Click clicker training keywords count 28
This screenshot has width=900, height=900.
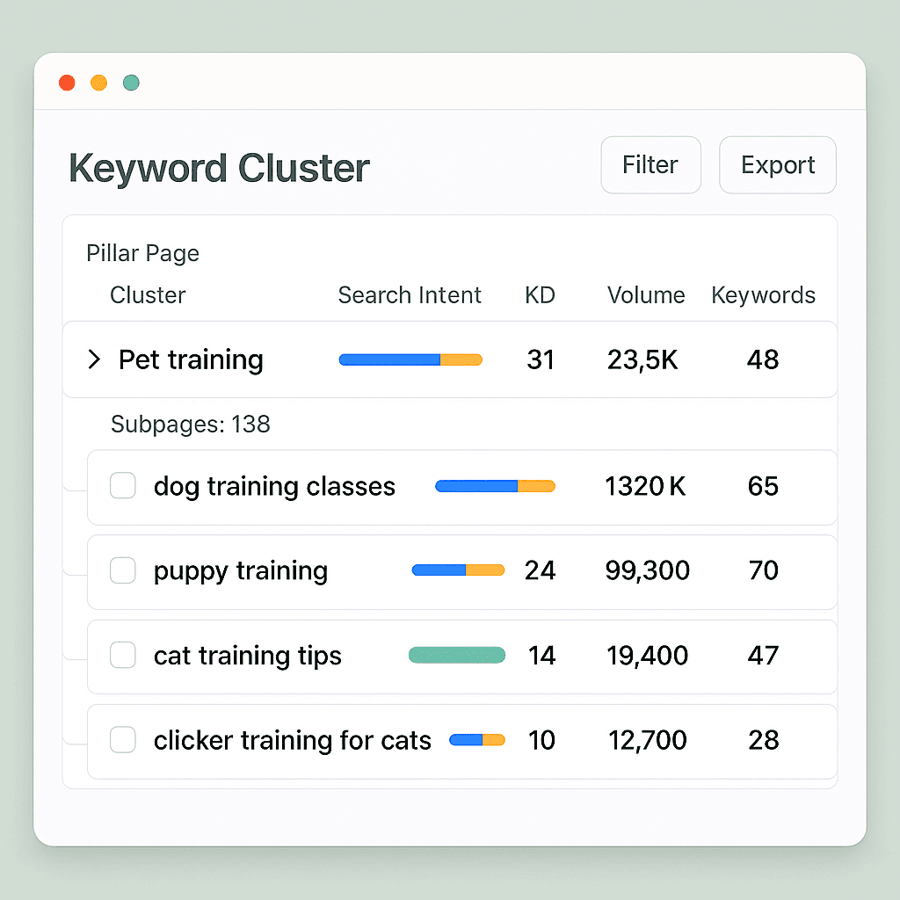[764, 740]
